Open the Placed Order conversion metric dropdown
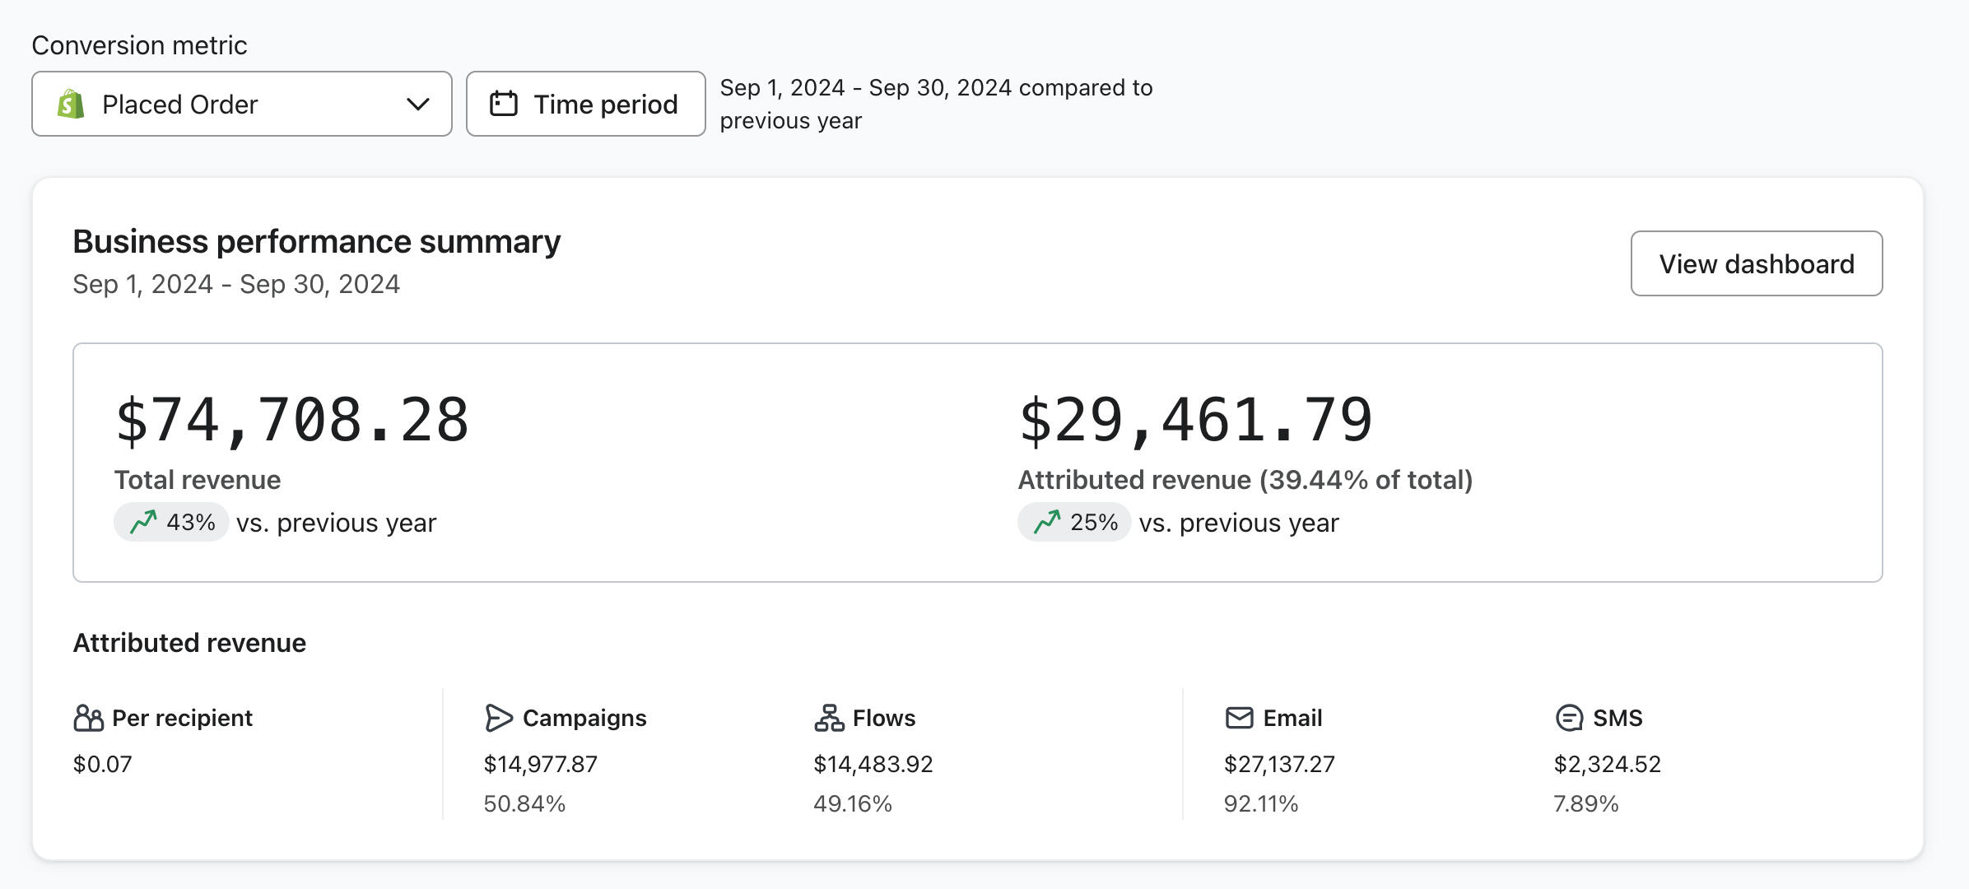This screenshot has width=1969, height=889. click(x=241, y=105)
